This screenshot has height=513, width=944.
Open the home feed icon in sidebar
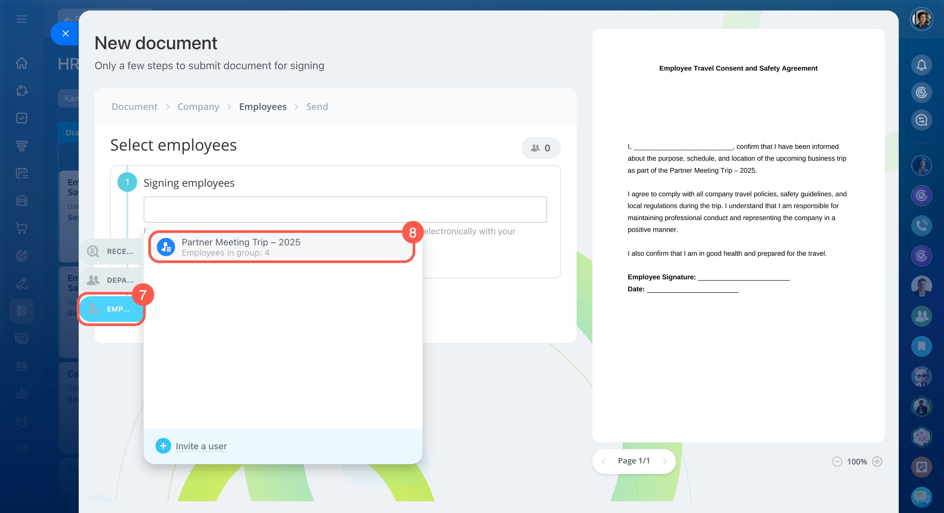[x=22, y=63]
